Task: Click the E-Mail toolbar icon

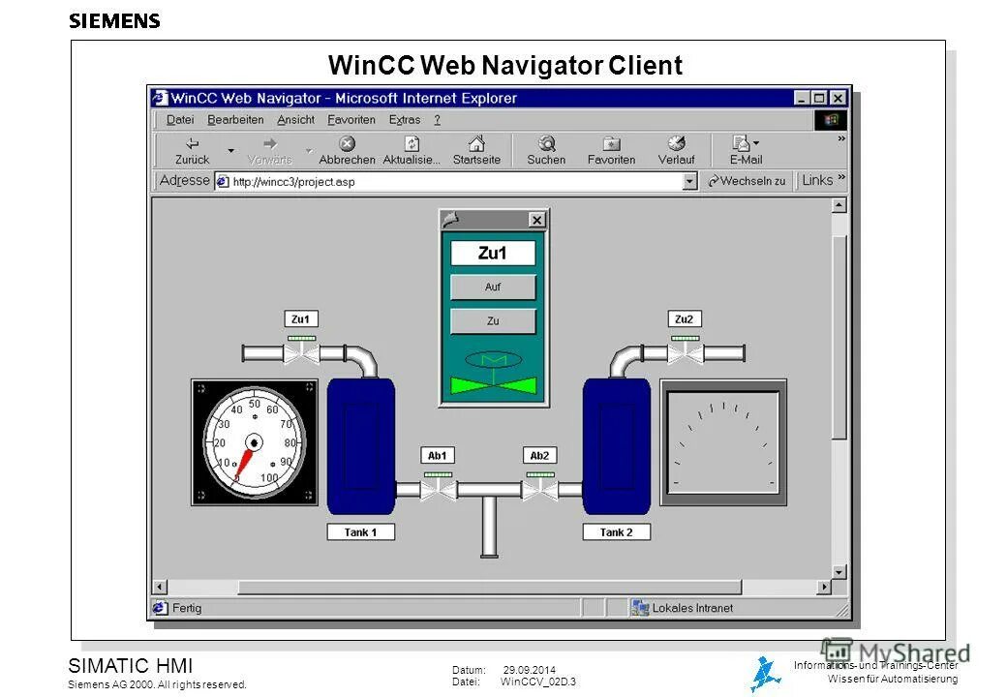Action: pyautogui.click(x=740, y=143)
